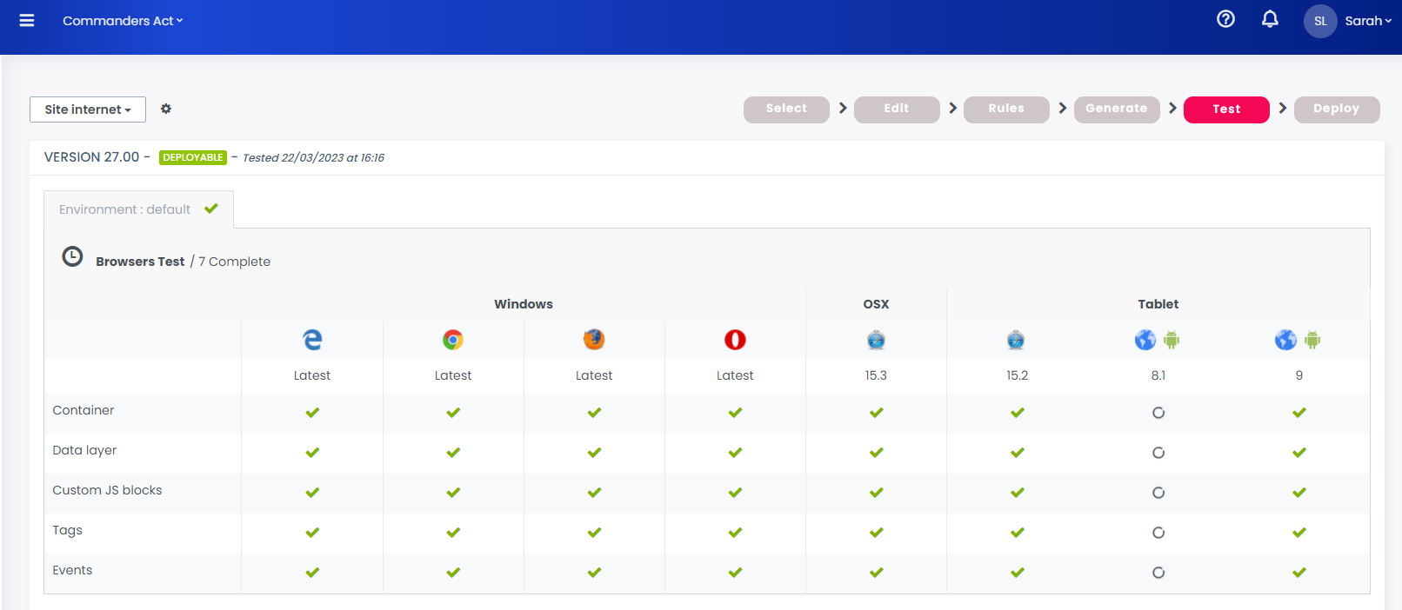Expand the Sarah user account menu
The width and height of the screenshot is (1402, 610).
1366,21
